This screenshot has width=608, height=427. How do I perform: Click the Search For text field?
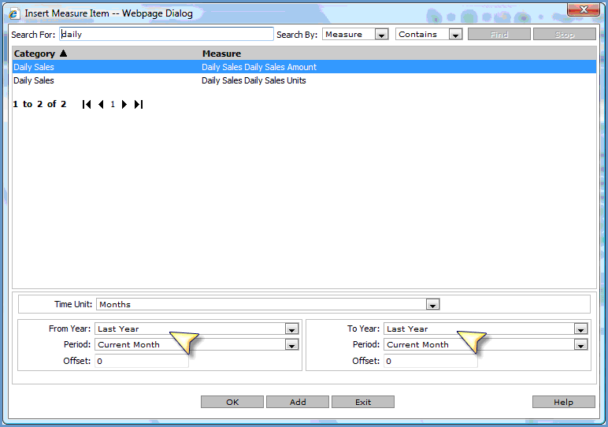[166, 35]
